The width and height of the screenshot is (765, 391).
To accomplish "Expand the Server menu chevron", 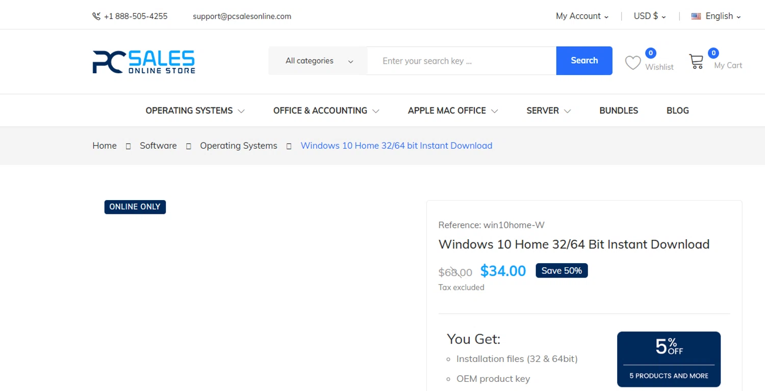I will pyautogui.click(x=567, y=111).
